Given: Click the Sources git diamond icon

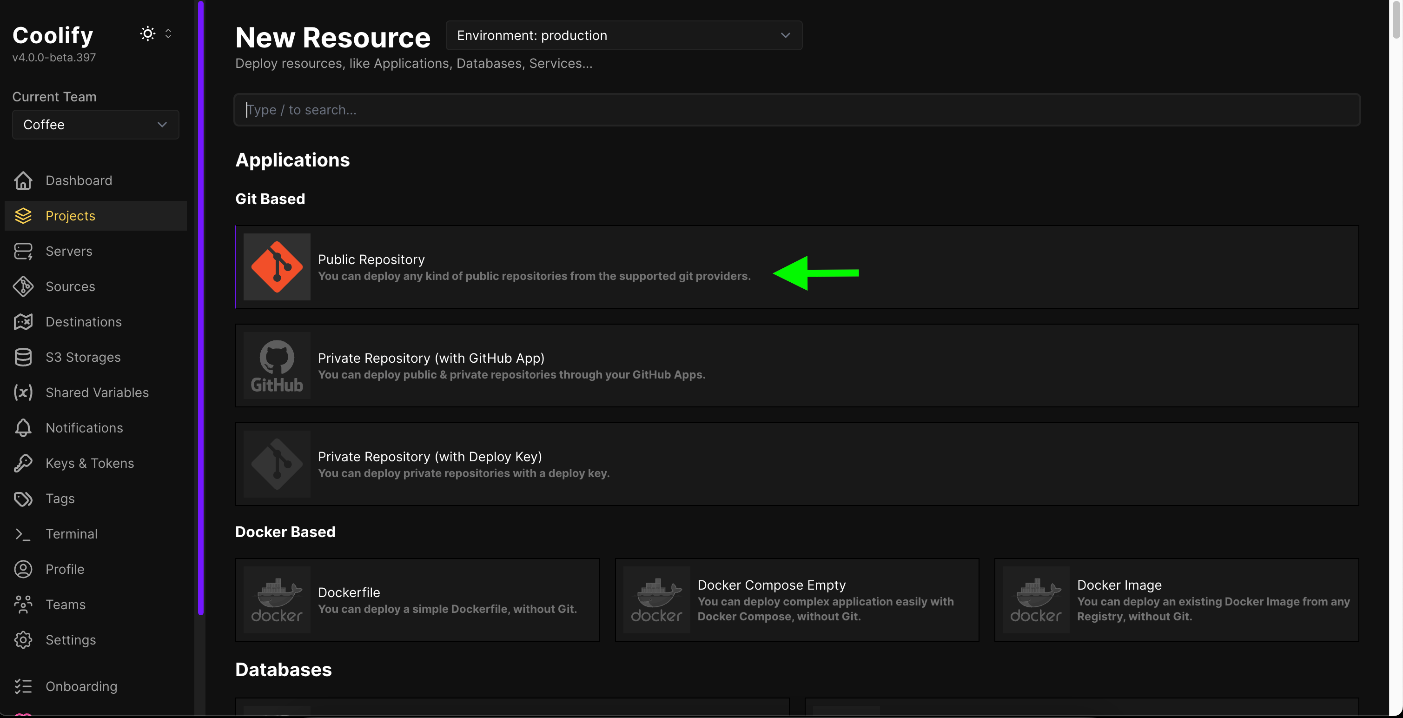Looking at the screenshot, I should 23,286.
